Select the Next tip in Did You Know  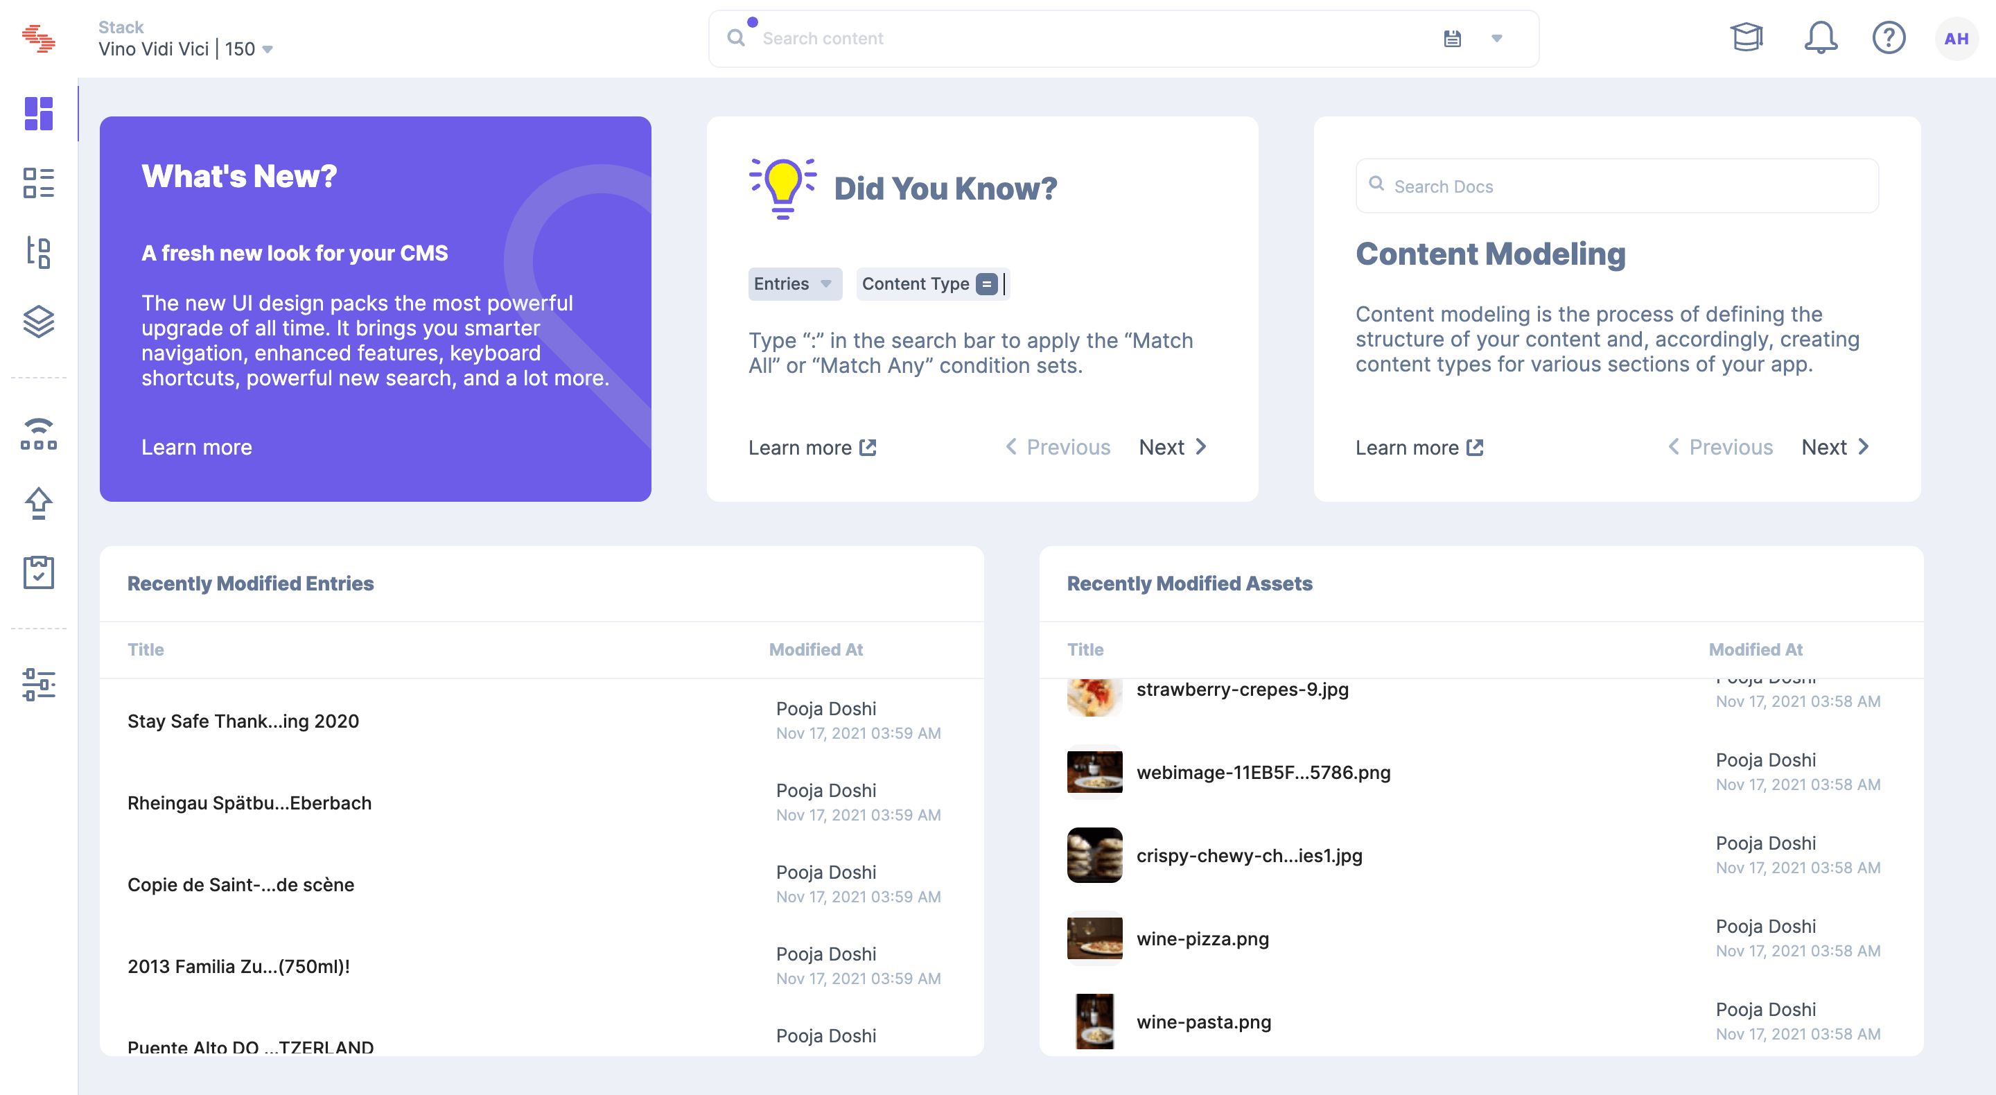coord(1173,446)
